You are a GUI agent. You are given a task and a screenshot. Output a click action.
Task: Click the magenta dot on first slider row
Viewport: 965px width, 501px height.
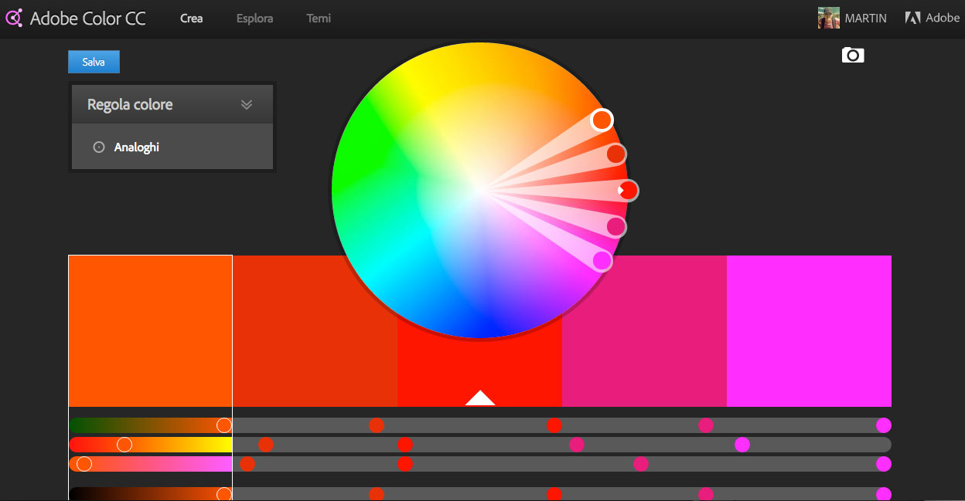(x=884, y=425)
